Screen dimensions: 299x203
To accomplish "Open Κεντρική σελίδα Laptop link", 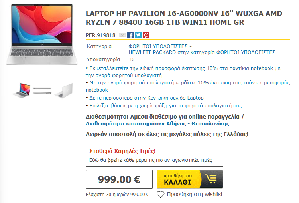I will [146, 98].
